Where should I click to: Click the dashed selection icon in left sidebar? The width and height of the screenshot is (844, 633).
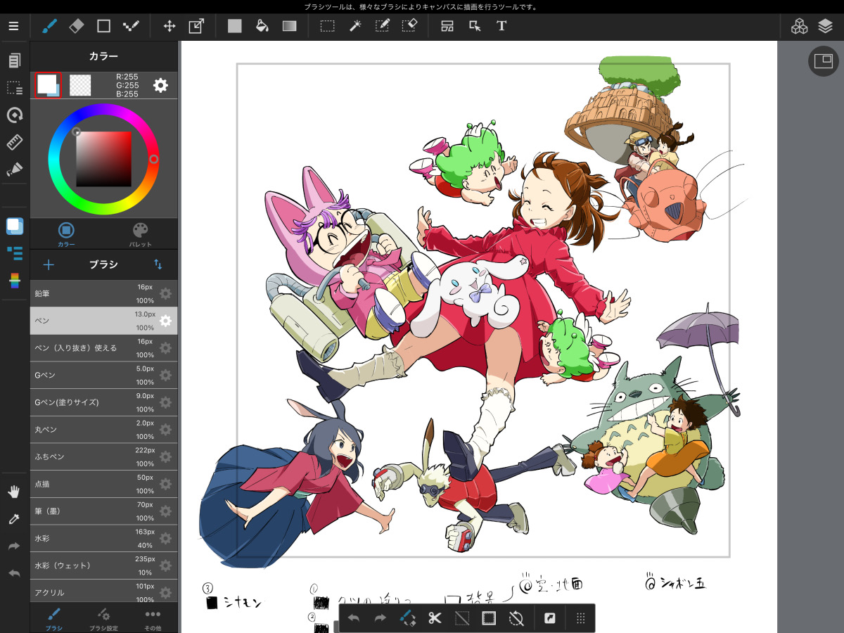(14, 88)
